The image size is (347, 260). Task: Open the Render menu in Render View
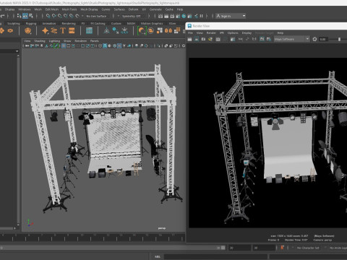pyautogui.click(x=211, y=32)
